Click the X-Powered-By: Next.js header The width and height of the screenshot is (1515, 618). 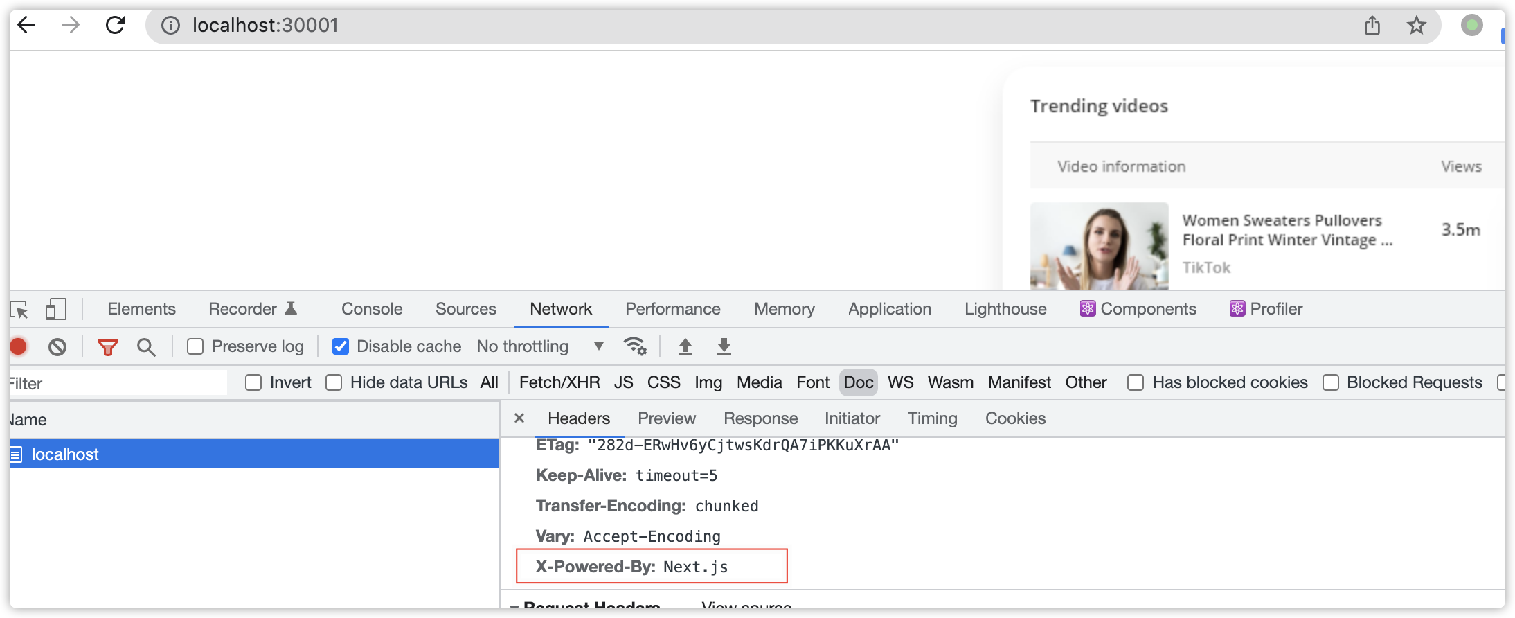pyautogui.click(x=631, y=567)
